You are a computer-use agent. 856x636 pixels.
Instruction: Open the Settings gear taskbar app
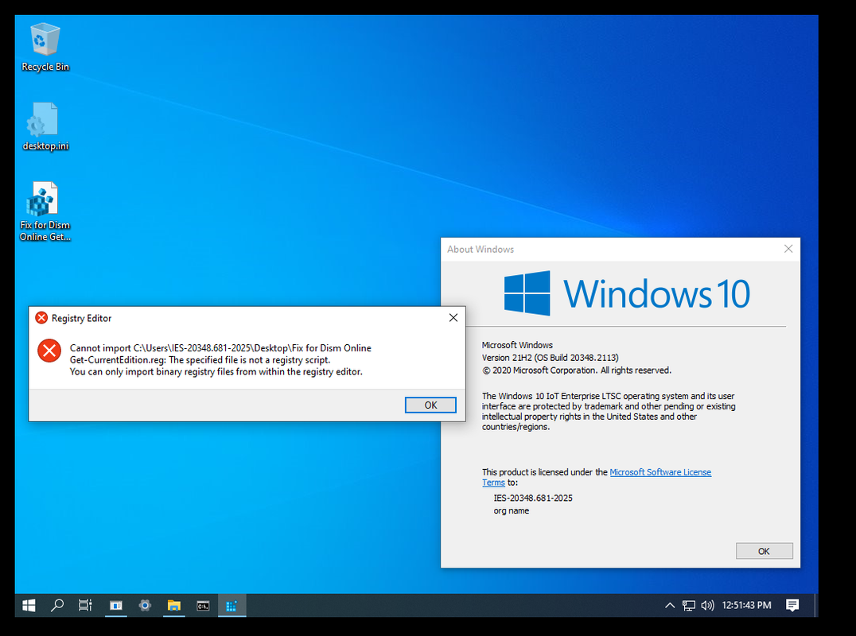(x=145, y=606)
